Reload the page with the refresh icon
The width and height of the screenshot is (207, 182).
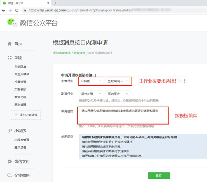click(x=17, y=10)
